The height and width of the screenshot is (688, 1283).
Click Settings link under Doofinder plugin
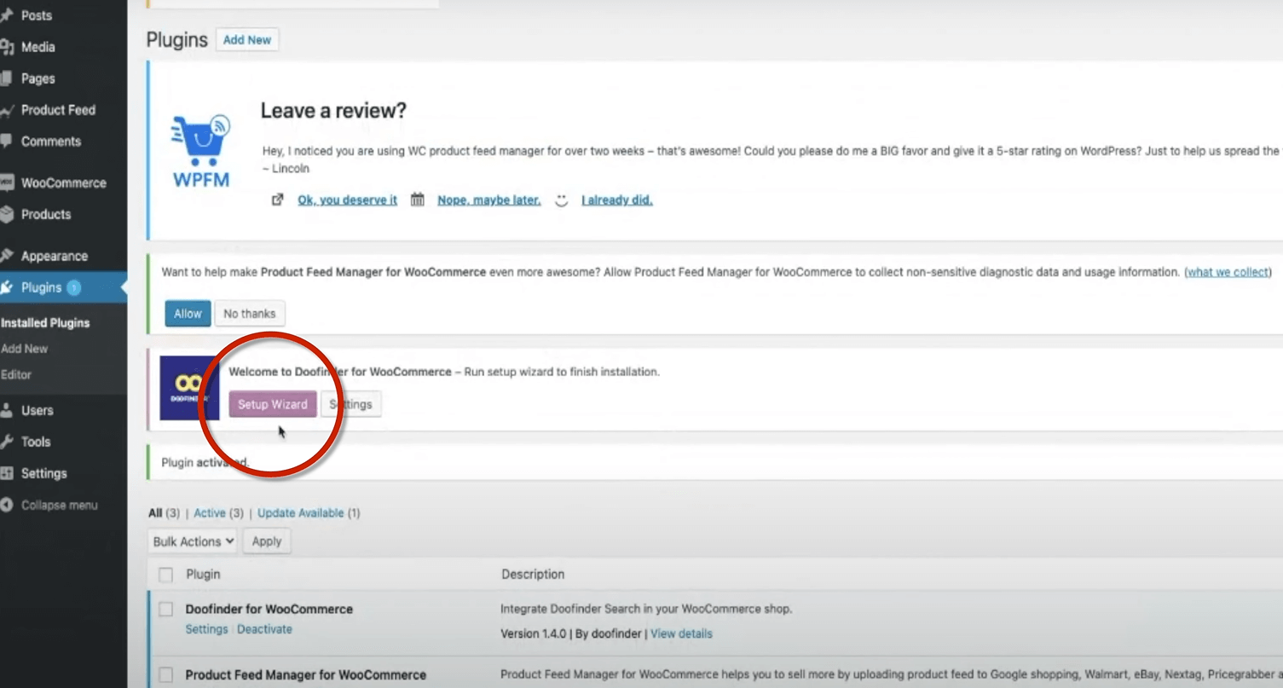206,629
